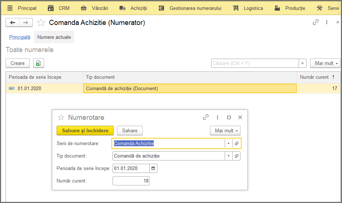The image size is (342, 203).
Task: Click Salvare și închidere button
Action: coord(85,130)
